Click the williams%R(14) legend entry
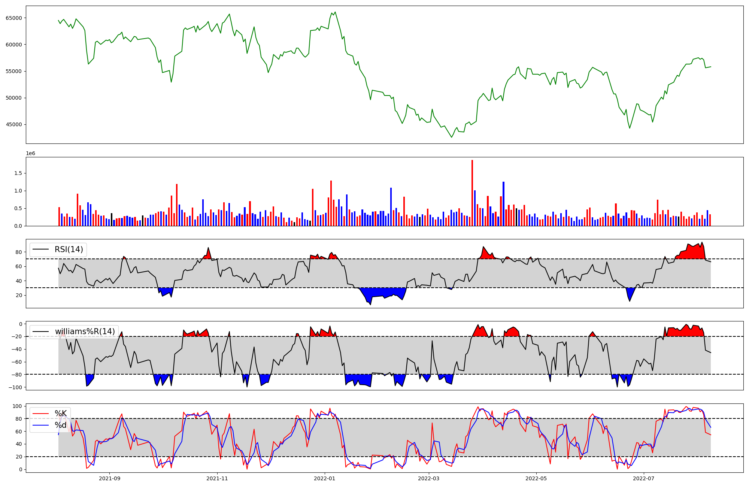This screenshot has height=487, width=749. pyautogui.click(x=85, y=332)
